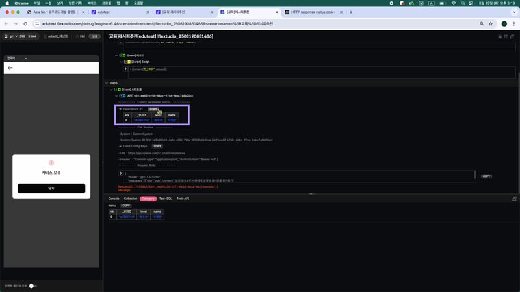Collapse the Step5 section
The height and width of the screenshot is (292, 520).
click(x=107, y=83)
